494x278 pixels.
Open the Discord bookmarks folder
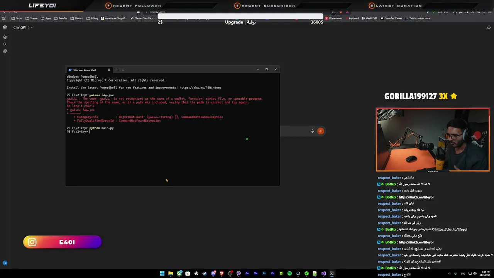77,18
